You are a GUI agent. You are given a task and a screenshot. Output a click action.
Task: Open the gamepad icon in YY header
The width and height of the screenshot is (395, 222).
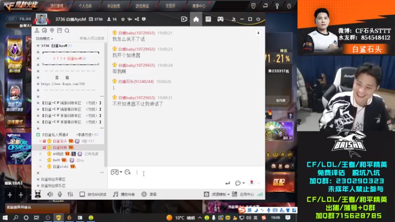coord(220,19)
